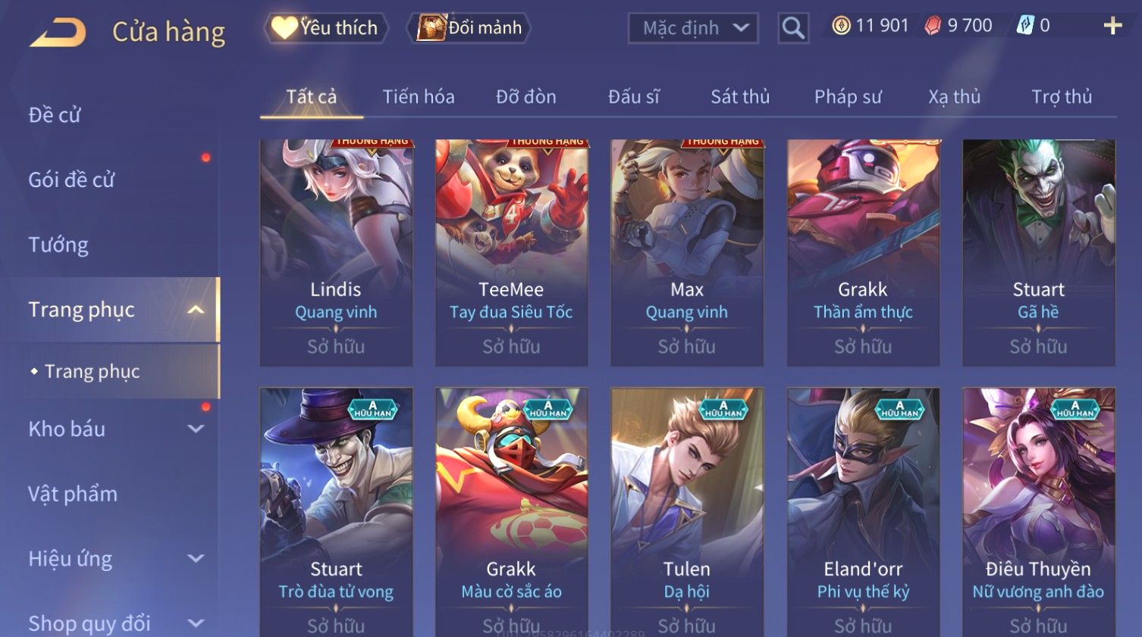Open the search magnifier icon
This screenshot has width=1142, height=637.
793,28
